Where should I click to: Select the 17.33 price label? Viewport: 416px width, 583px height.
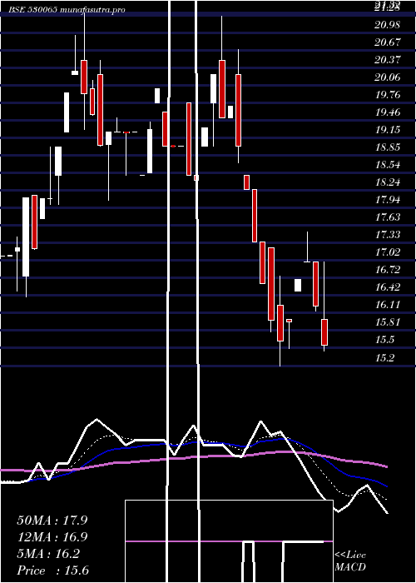tap(388, 235)
